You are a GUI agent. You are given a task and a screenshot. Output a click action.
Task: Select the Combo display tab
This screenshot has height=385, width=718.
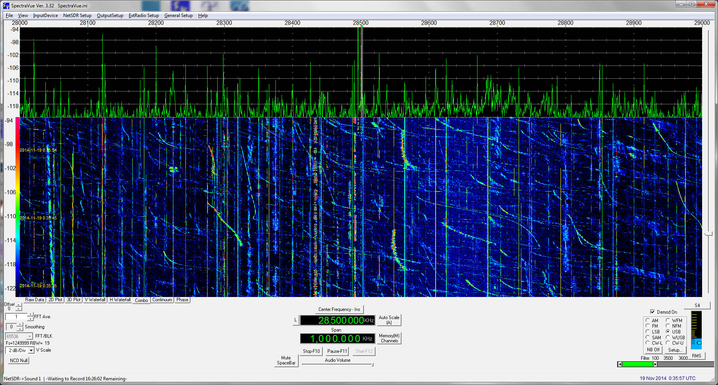142,300
